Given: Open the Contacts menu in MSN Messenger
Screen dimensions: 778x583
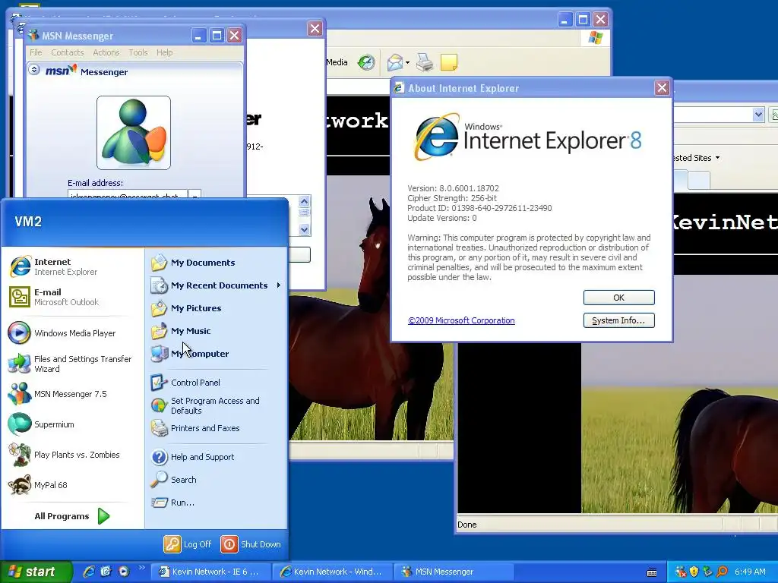Looking at the screenshot, I should coord(68,52).
